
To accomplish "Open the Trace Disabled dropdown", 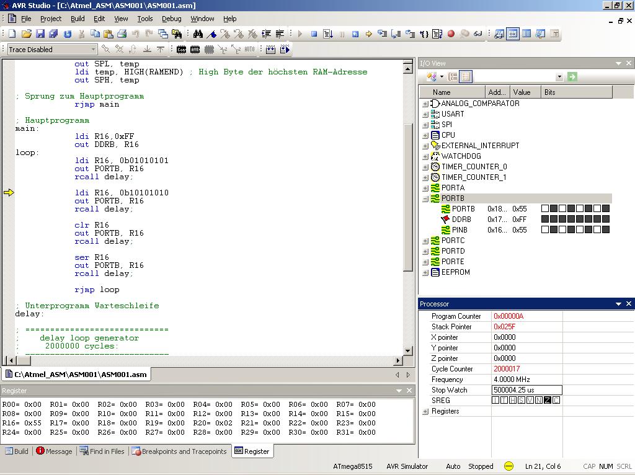I will click(93, 50).
